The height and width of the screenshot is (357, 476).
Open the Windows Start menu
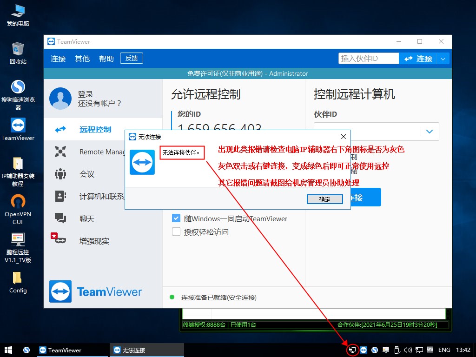tap(8, 350)
